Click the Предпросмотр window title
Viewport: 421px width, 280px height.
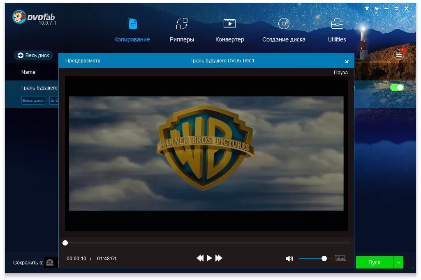click(x=83, y=61)
